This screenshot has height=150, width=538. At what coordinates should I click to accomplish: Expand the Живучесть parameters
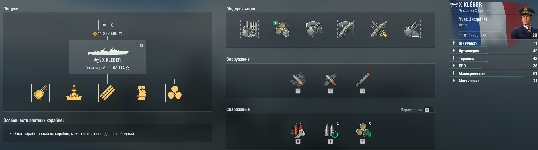pos(493,43)
